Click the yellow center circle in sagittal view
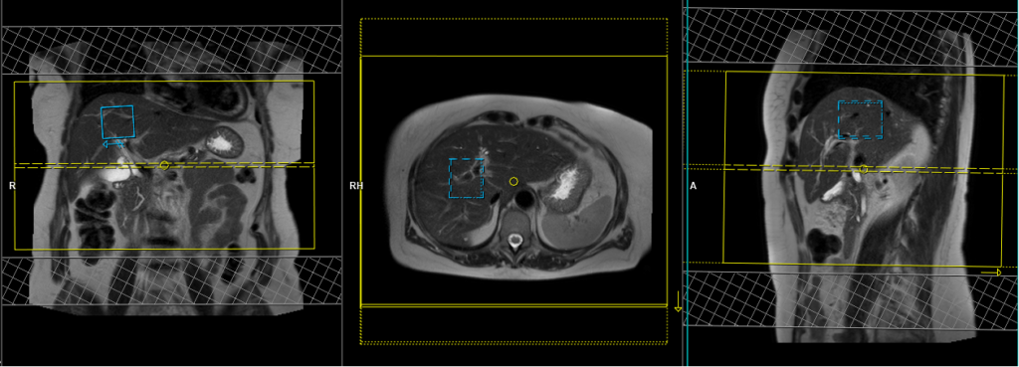 tap(863, 169)
